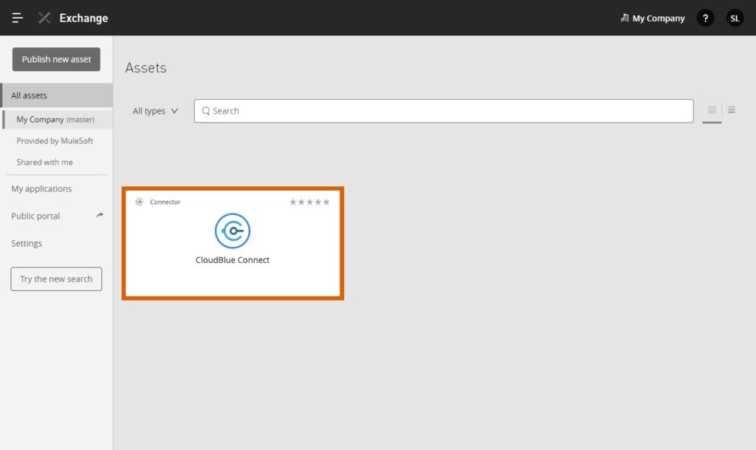Select All assets in sidebar
The width and height of the screenshot is (756, 450).
point(56,95)
